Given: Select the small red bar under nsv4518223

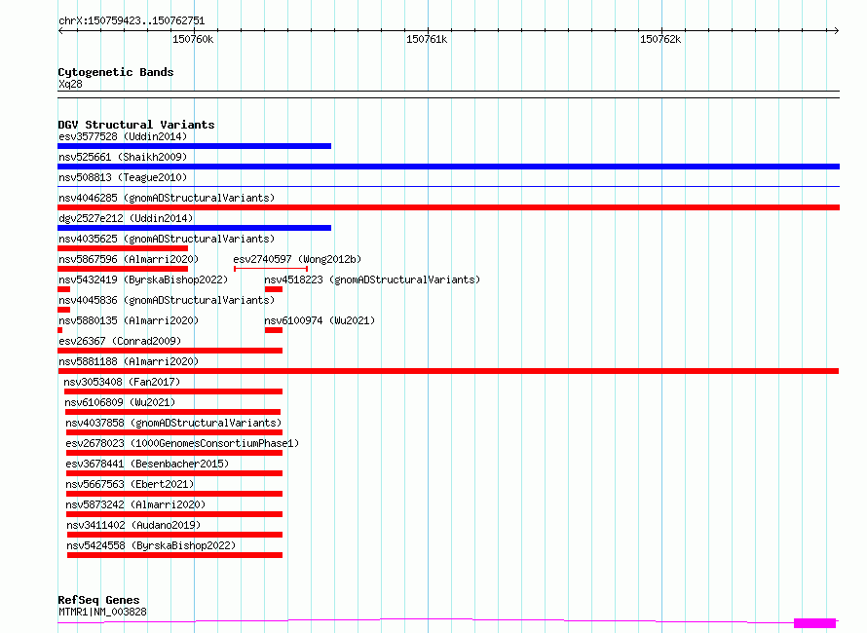Looking at the screenshot, I should [x=274, y=289].
